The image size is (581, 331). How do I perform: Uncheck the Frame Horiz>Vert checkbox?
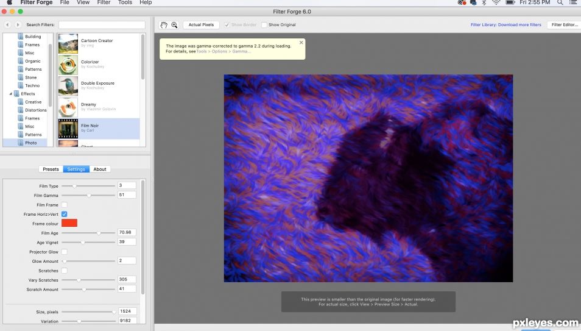[x=65, y=214]
